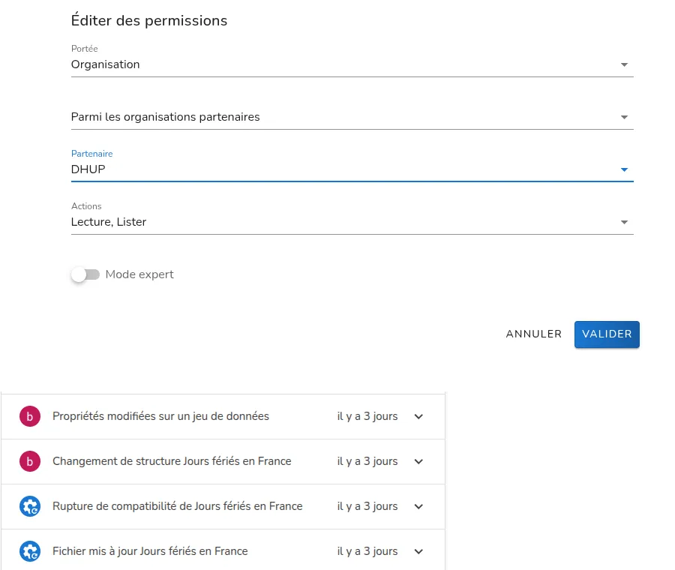The height and width of the screenshot is (570, 675).
Task: Expand Propriétés modifiées sur un jeu de données
Action: coord(418,416)
